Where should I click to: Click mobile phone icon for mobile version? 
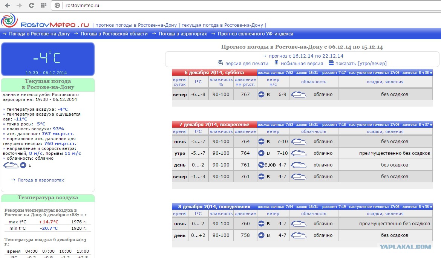(276, 63)
